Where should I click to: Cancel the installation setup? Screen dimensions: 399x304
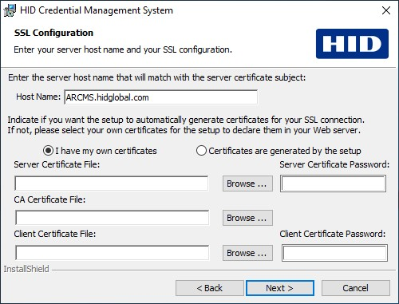click(356, 288)
